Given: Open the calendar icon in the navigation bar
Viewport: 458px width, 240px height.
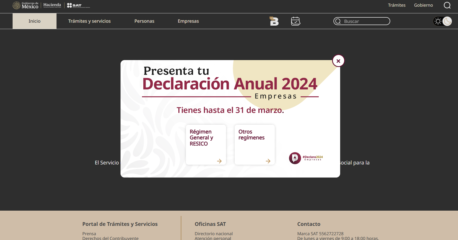Looking at the screenshot, I should coord(296,21).
